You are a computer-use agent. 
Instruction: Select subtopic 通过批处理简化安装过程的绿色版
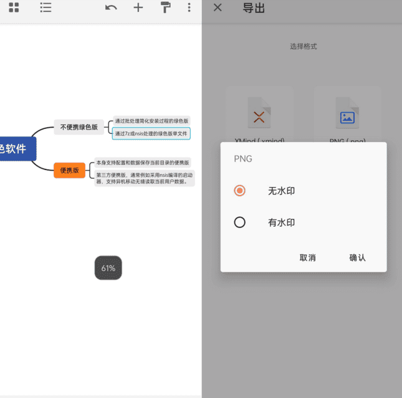(151, 121)
